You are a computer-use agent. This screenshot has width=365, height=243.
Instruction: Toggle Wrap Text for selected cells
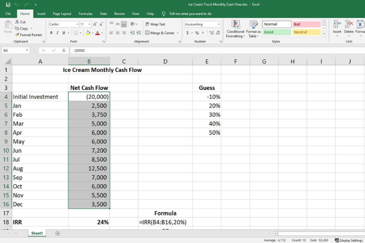[154, 24]
